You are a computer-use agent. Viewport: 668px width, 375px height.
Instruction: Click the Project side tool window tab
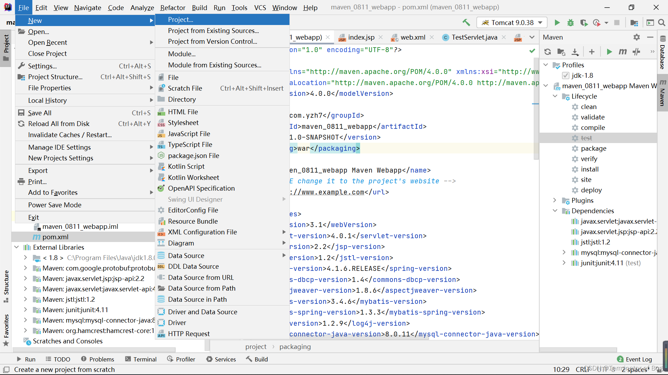point(6,48)
